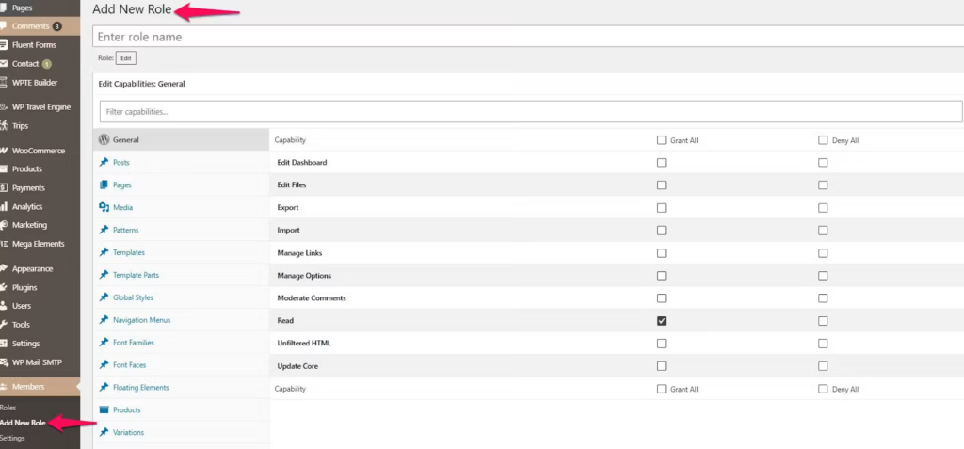Viewport: 964px width, 449px height.
Task: Open the General capabilities tab
Action: [182, 139]
